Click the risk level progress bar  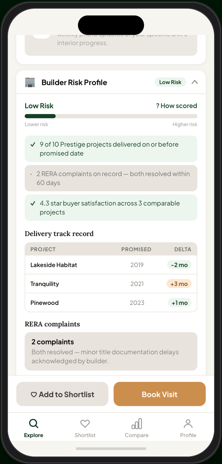pyautogui.click(x=111, y=116)
